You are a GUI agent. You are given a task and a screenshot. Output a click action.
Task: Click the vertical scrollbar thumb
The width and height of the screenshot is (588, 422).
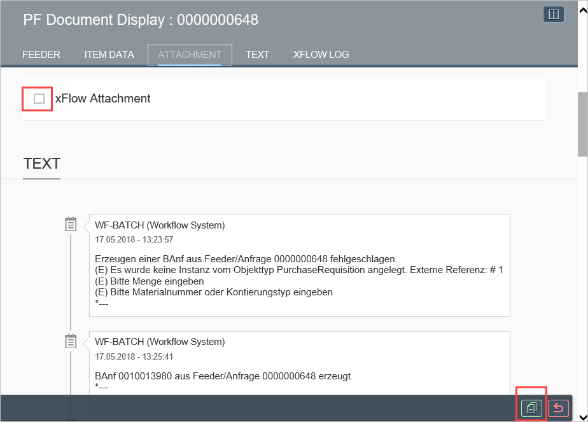(582, 124)
